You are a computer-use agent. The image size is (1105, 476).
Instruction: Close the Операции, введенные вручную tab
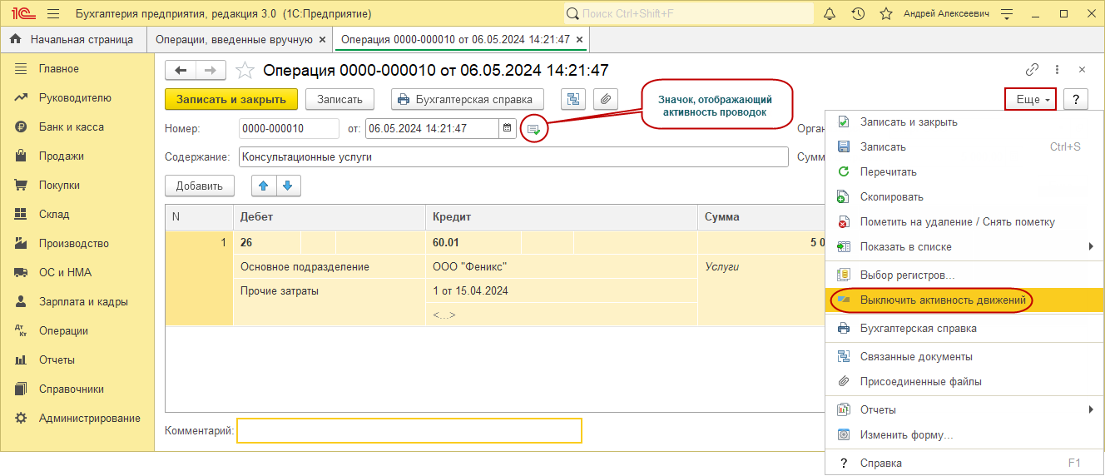[x=322, y=39]
